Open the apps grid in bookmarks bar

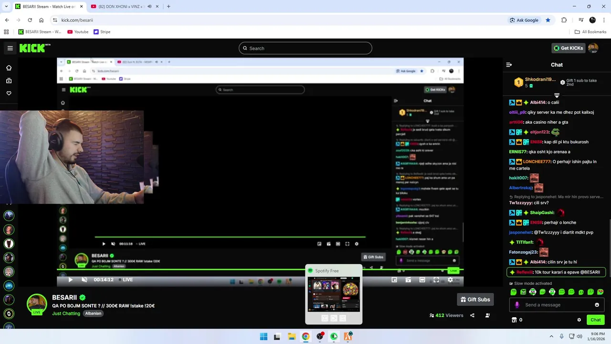(6, 32)
